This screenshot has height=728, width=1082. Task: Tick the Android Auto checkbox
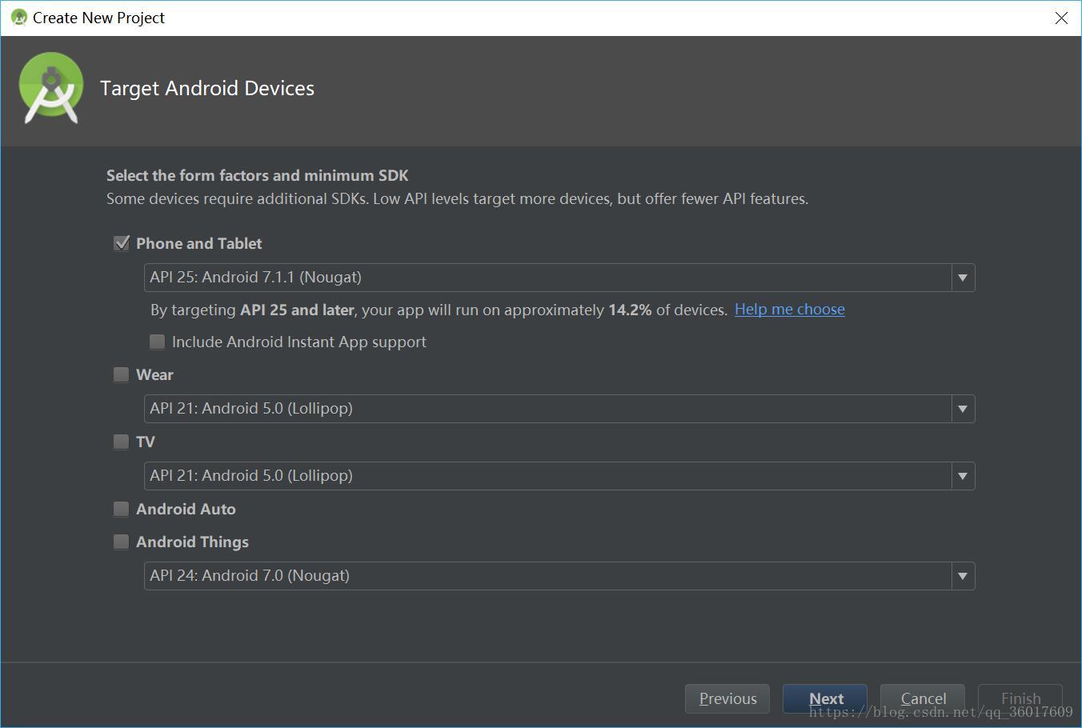122,509
